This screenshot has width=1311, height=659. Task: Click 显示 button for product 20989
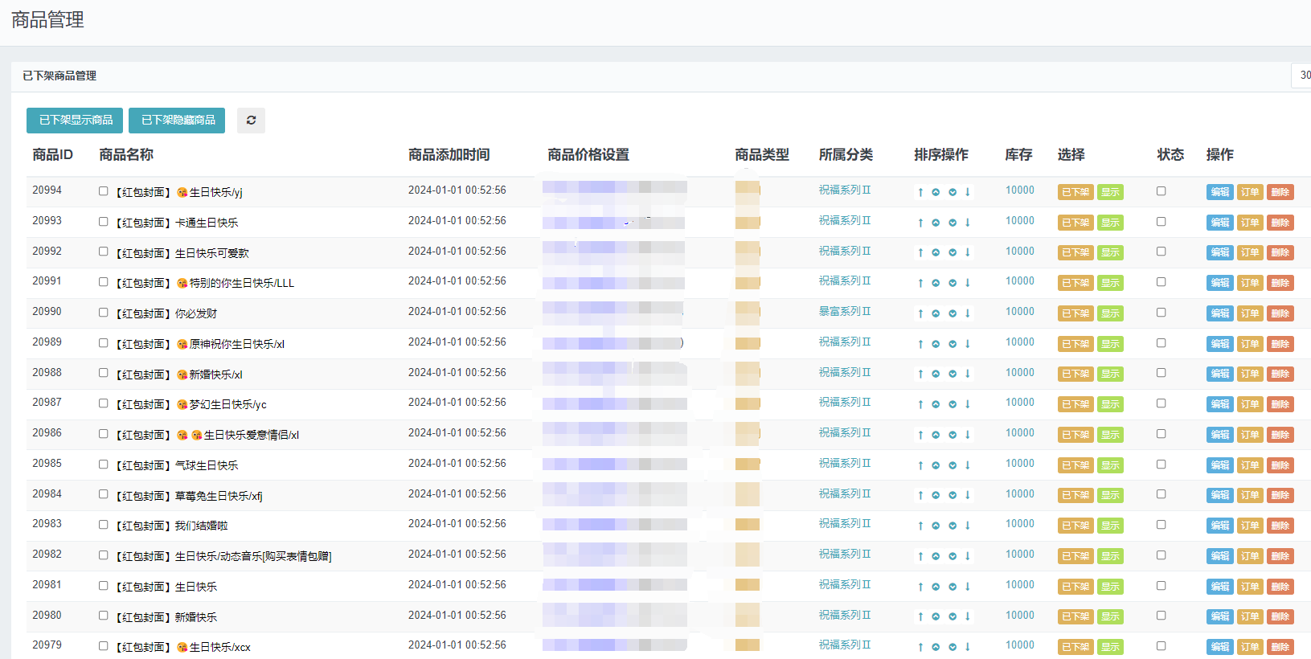1110,344
